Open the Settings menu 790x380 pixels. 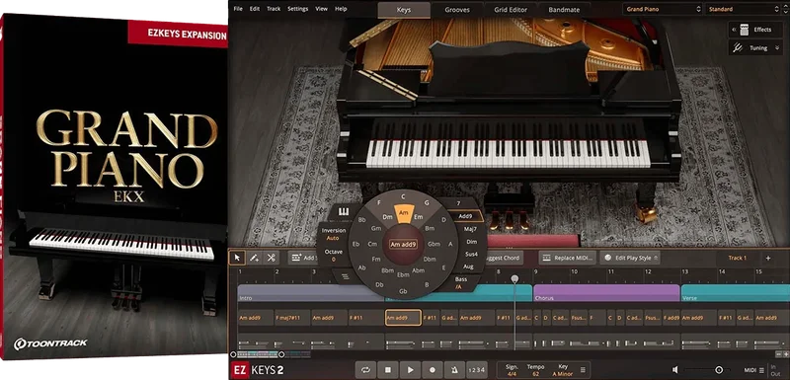[298, 9]
